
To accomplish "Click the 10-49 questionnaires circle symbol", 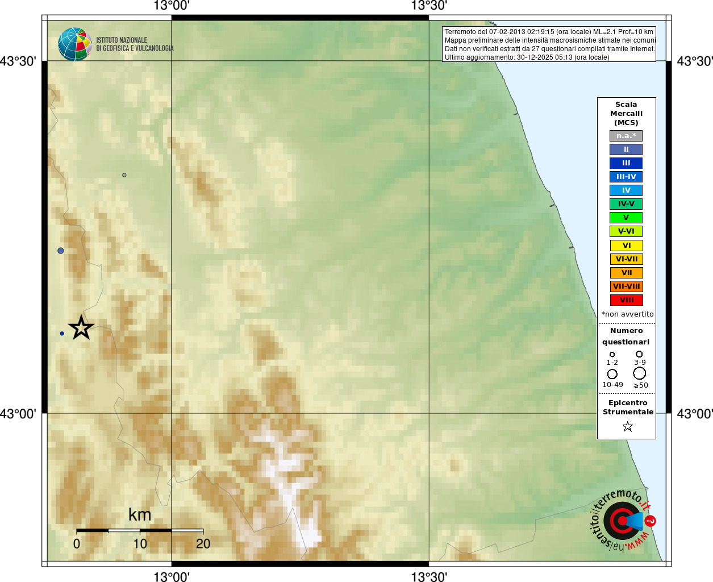I will (x=612, y=374).
